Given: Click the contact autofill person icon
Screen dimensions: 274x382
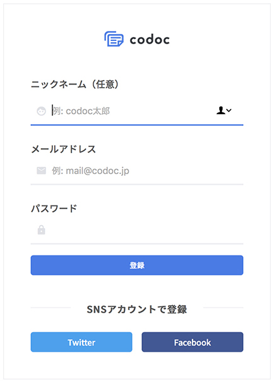Looking at the screenshot, I should click(x=220, y=110).
